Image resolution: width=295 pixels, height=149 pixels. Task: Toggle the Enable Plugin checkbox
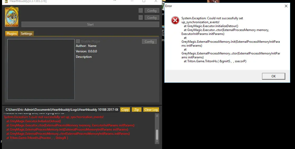point(78,41)
